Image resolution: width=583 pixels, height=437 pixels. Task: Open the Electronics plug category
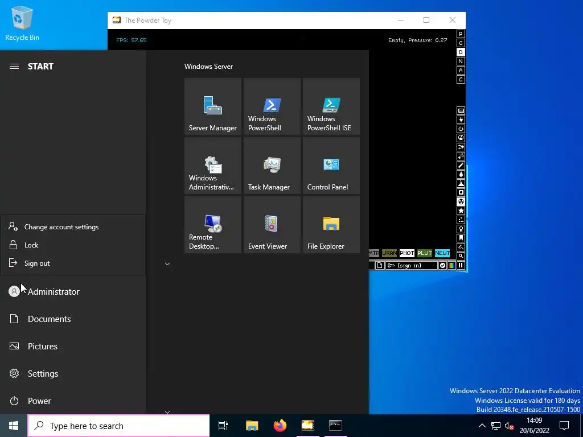[x=461, y=119]
